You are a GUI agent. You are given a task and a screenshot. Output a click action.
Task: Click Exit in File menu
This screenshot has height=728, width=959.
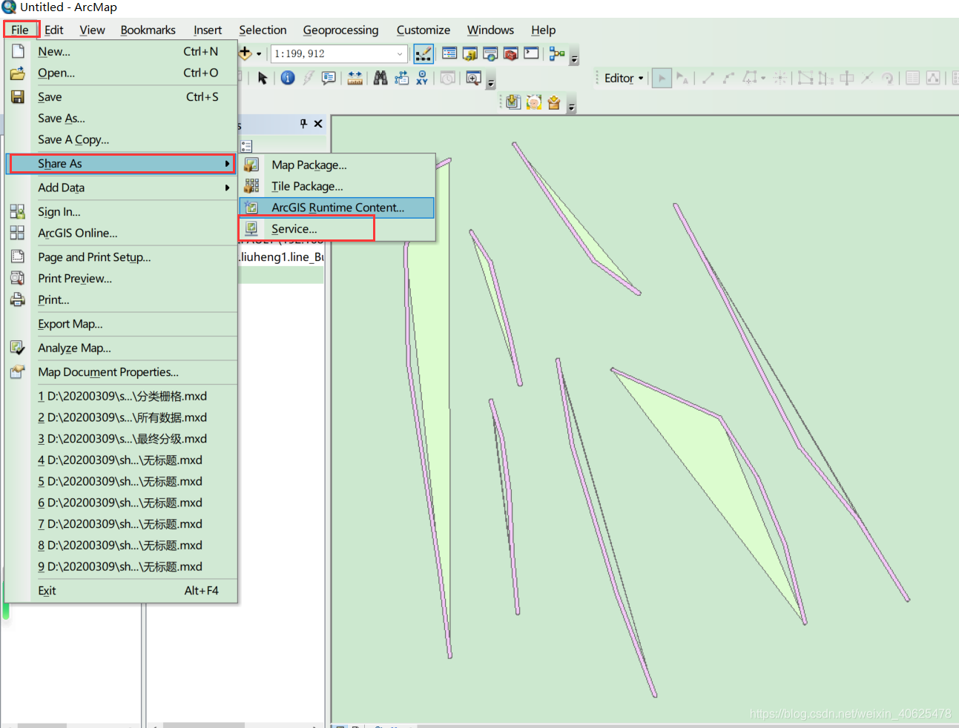tap(121, 591)
